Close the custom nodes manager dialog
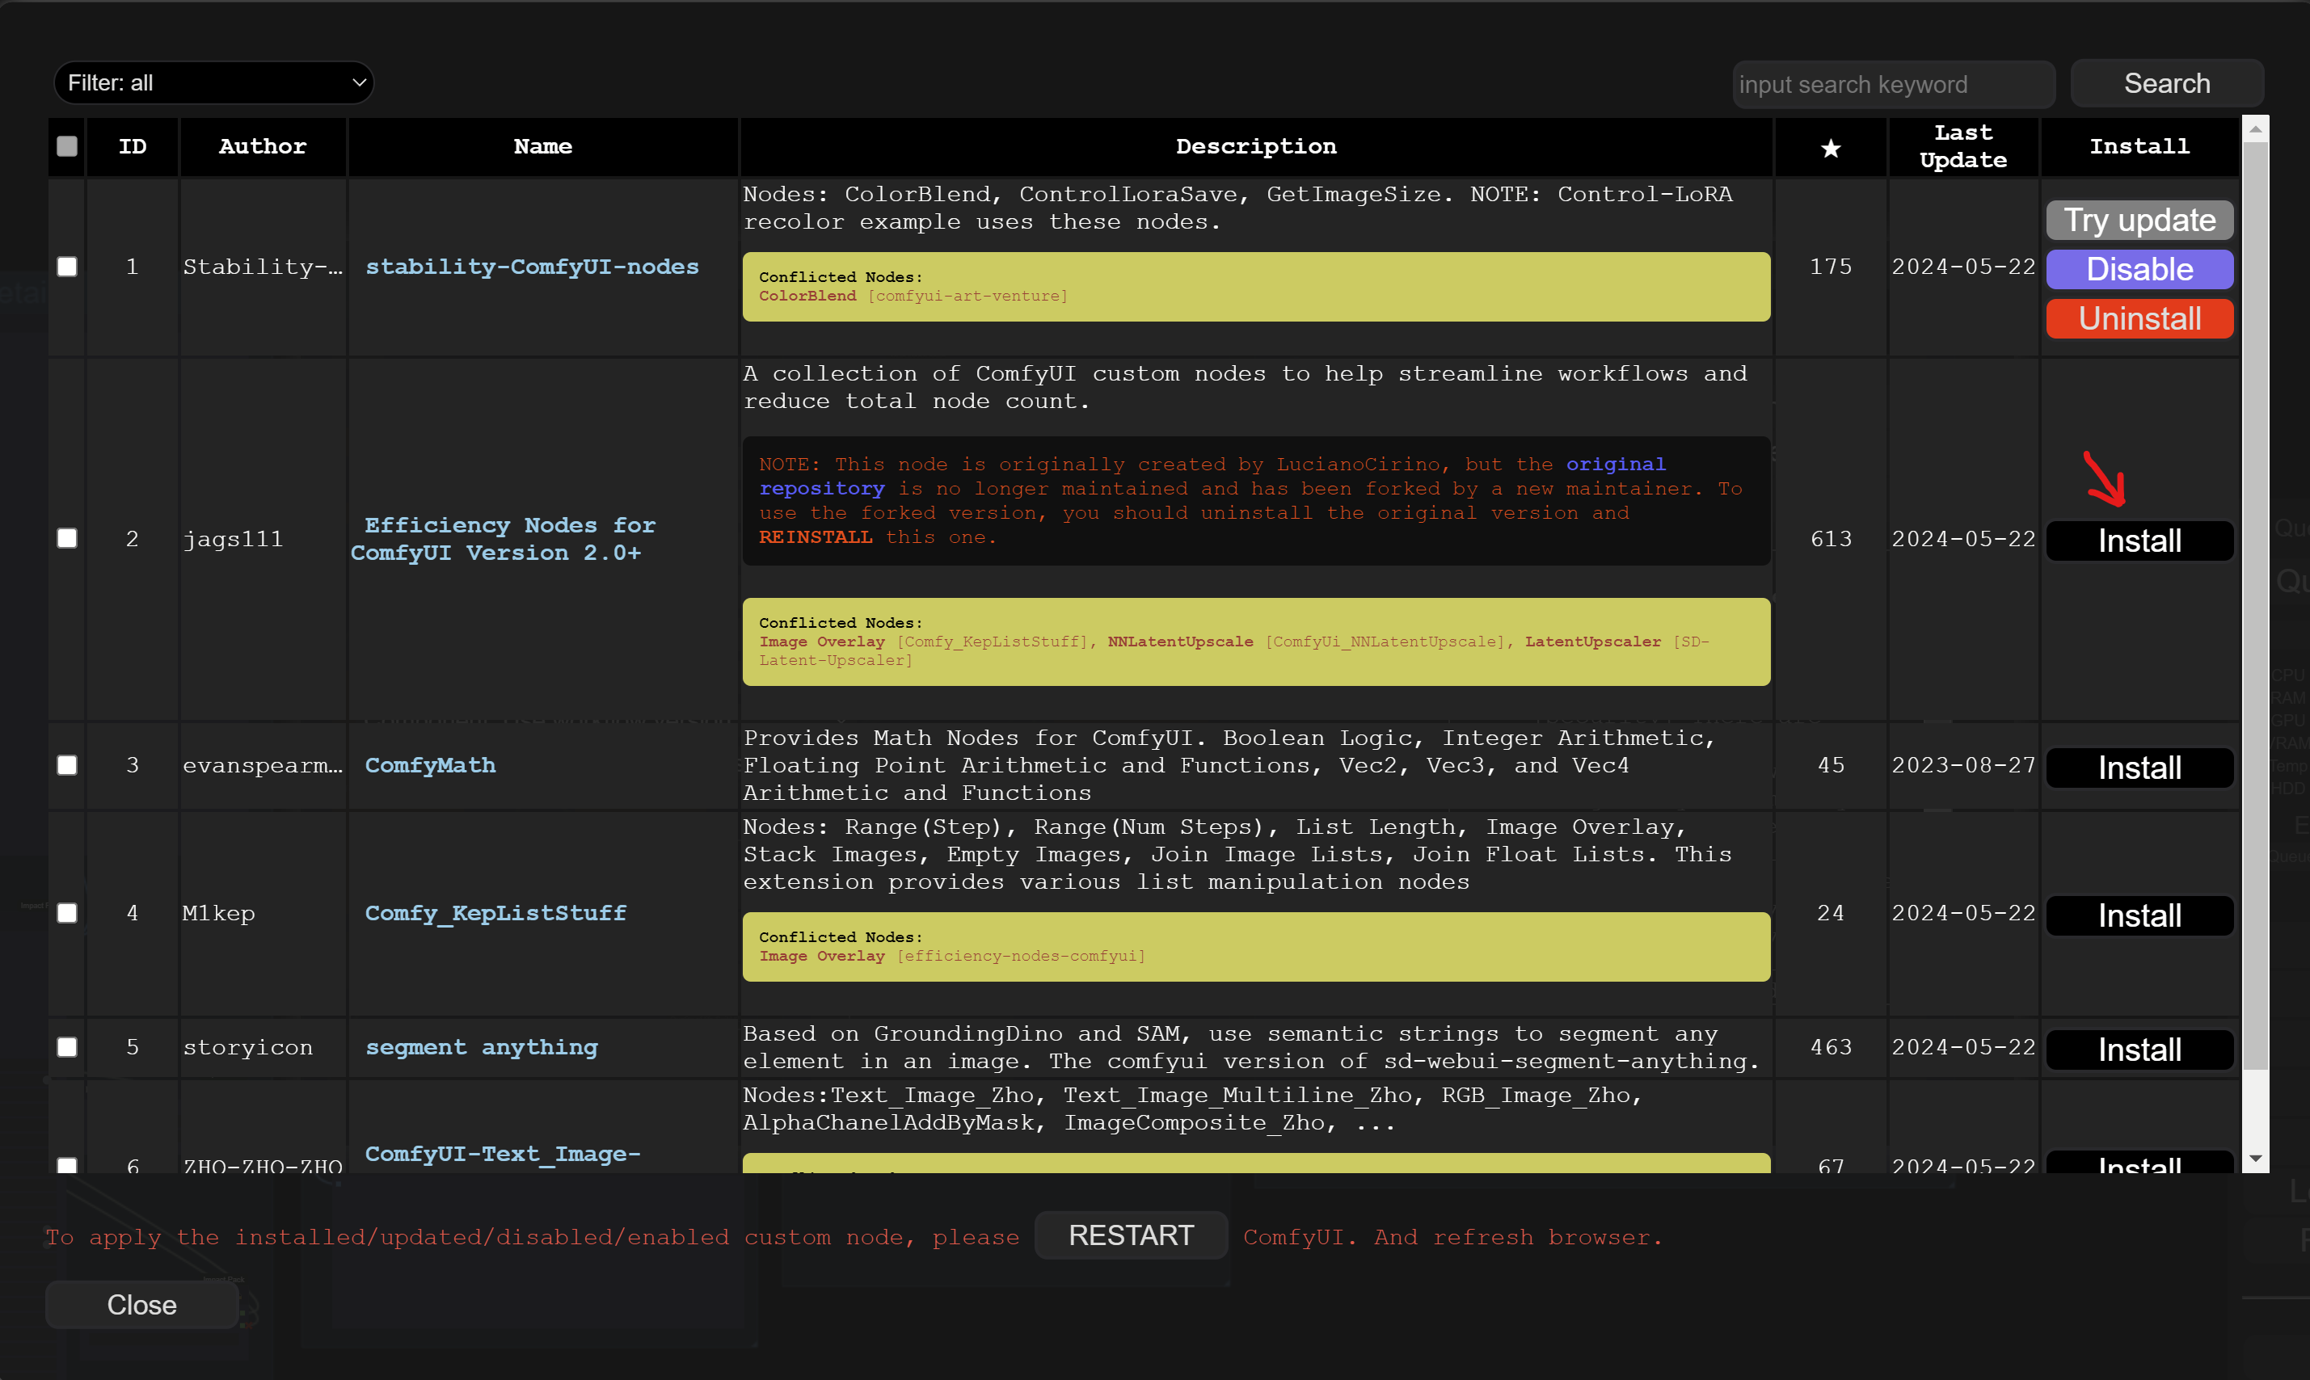Image resolution: width=2310 pixels, height=1380 pixels. point(142,1305)
